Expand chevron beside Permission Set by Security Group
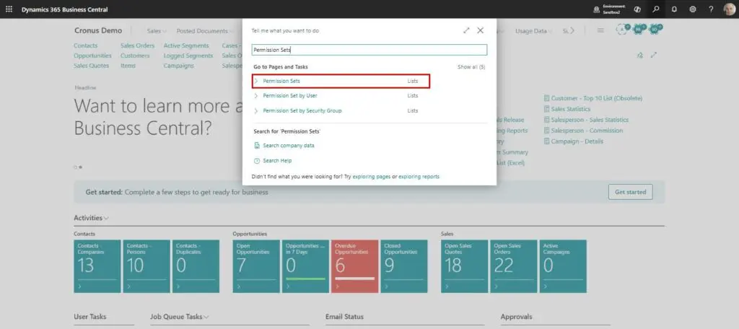Image resolution: width=739 pixels, height=329 pixels. [x=256, y=111]
